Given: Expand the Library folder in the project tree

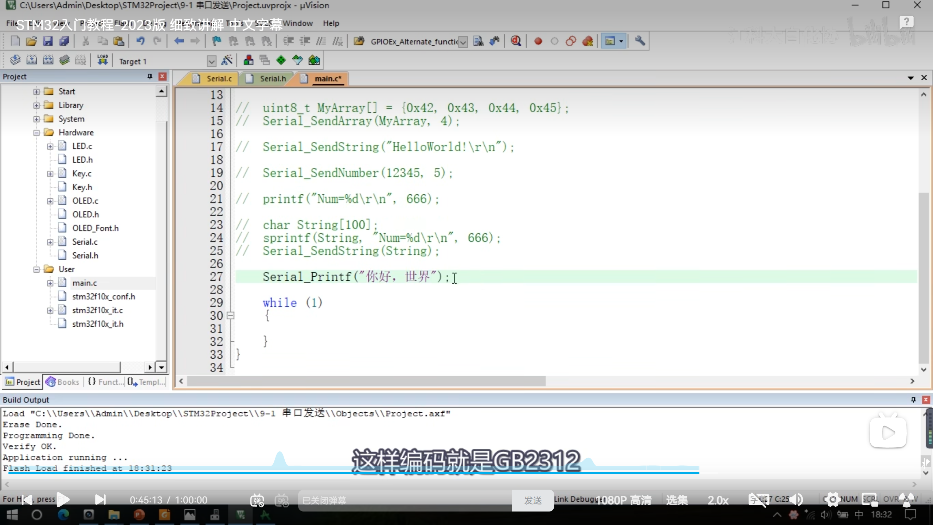Looking at the screenshot, I should tap(36, 105).
